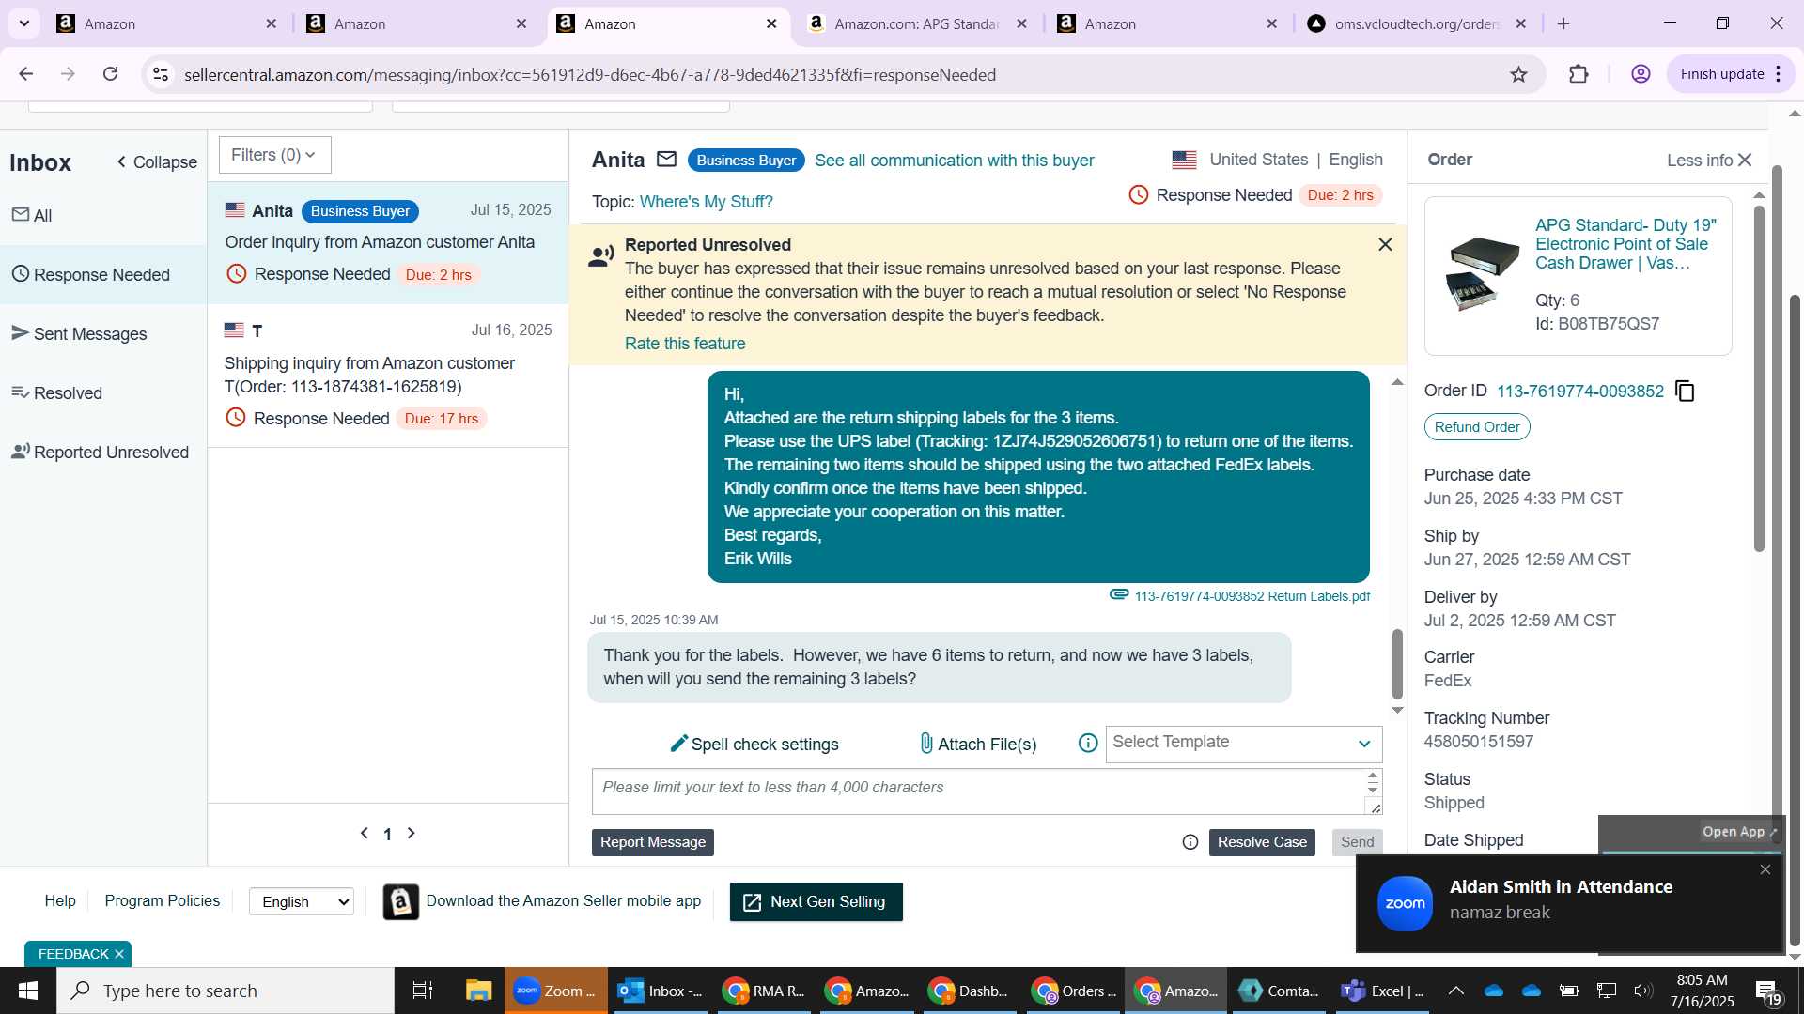This screenshot has width=1804, height=1014.
Task: Expand the Filters (0) dropdown
Action: tap(274, 155)
